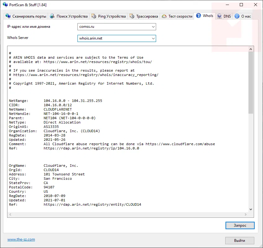Click the OriginAS value AS13335

point(51,127)
